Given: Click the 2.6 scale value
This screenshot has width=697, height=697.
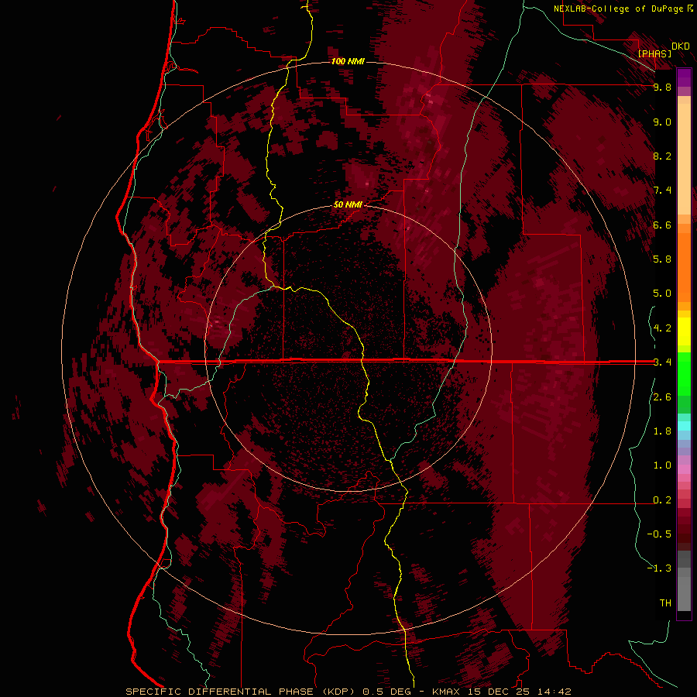Looking at the screenshot, I should (662, 397).
